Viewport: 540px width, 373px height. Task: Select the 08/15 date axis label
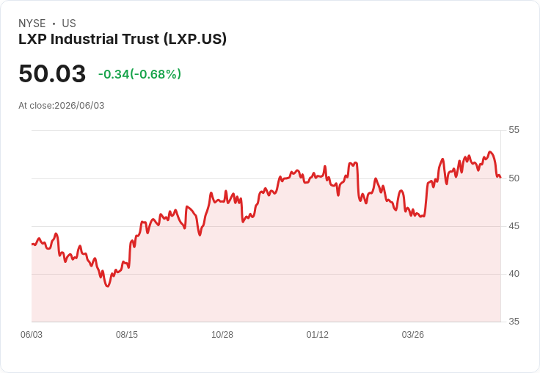click(127, 335)
